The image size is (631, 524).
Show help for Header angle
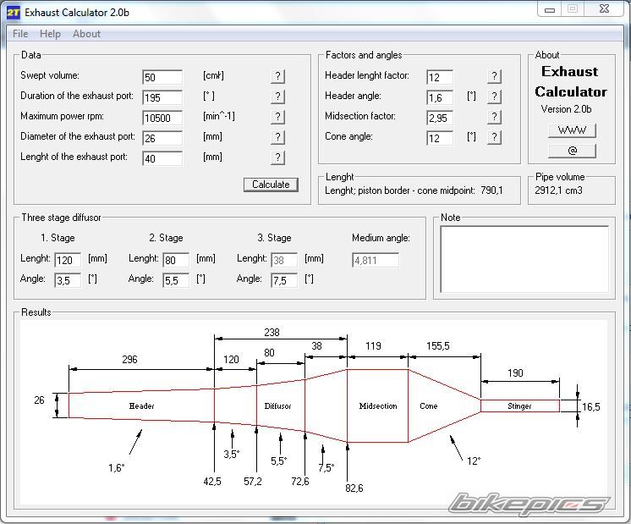[x=494, y=97]
